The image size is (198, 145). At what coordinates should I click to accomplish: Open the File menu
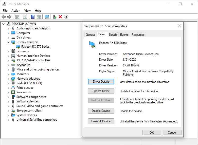(5, 11)
